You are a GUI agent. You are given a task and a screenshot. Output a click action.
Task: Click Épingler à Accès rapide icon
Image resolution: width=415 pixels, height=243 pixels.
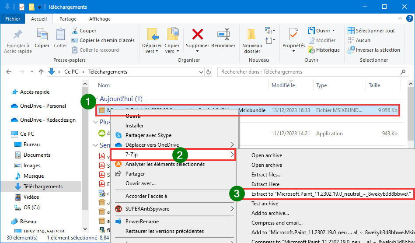coord(18,35)
